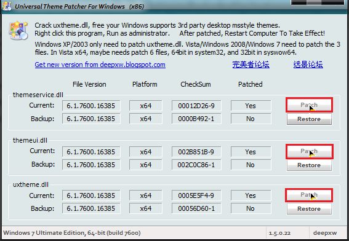Restore the themeservice.dll backup
This screenshot has width=349, height=241.
pos(309,119)
